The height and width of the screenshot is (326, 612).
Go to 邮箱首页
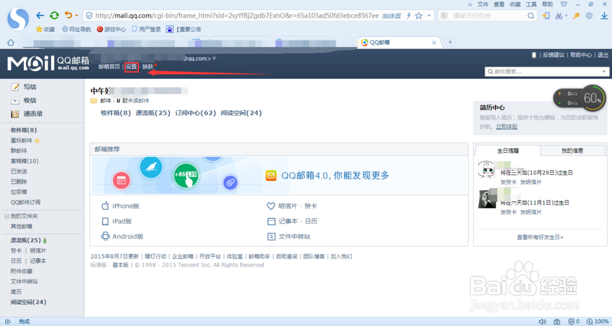pos(110,67)
